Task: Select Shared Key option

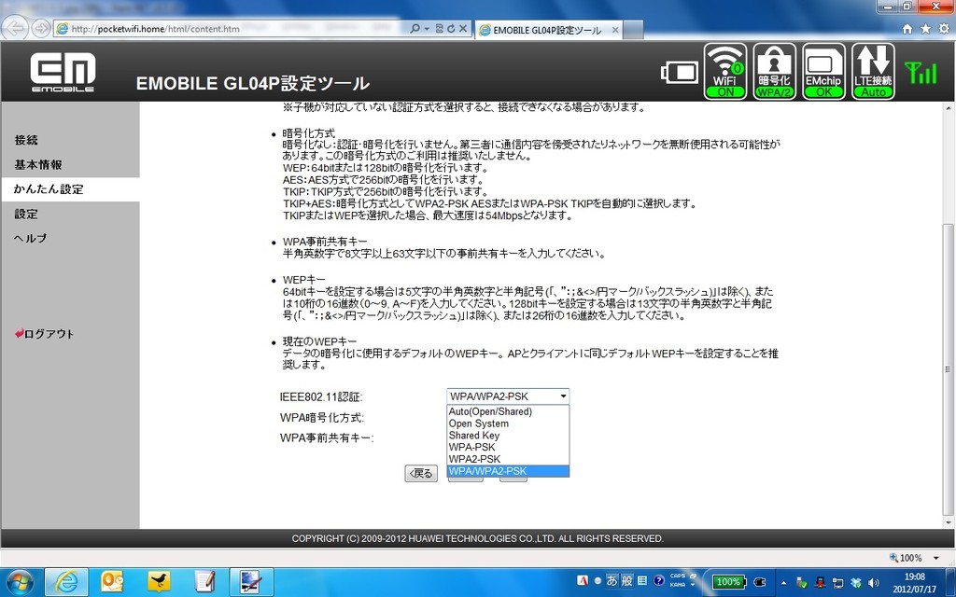Action: (508, 436)
